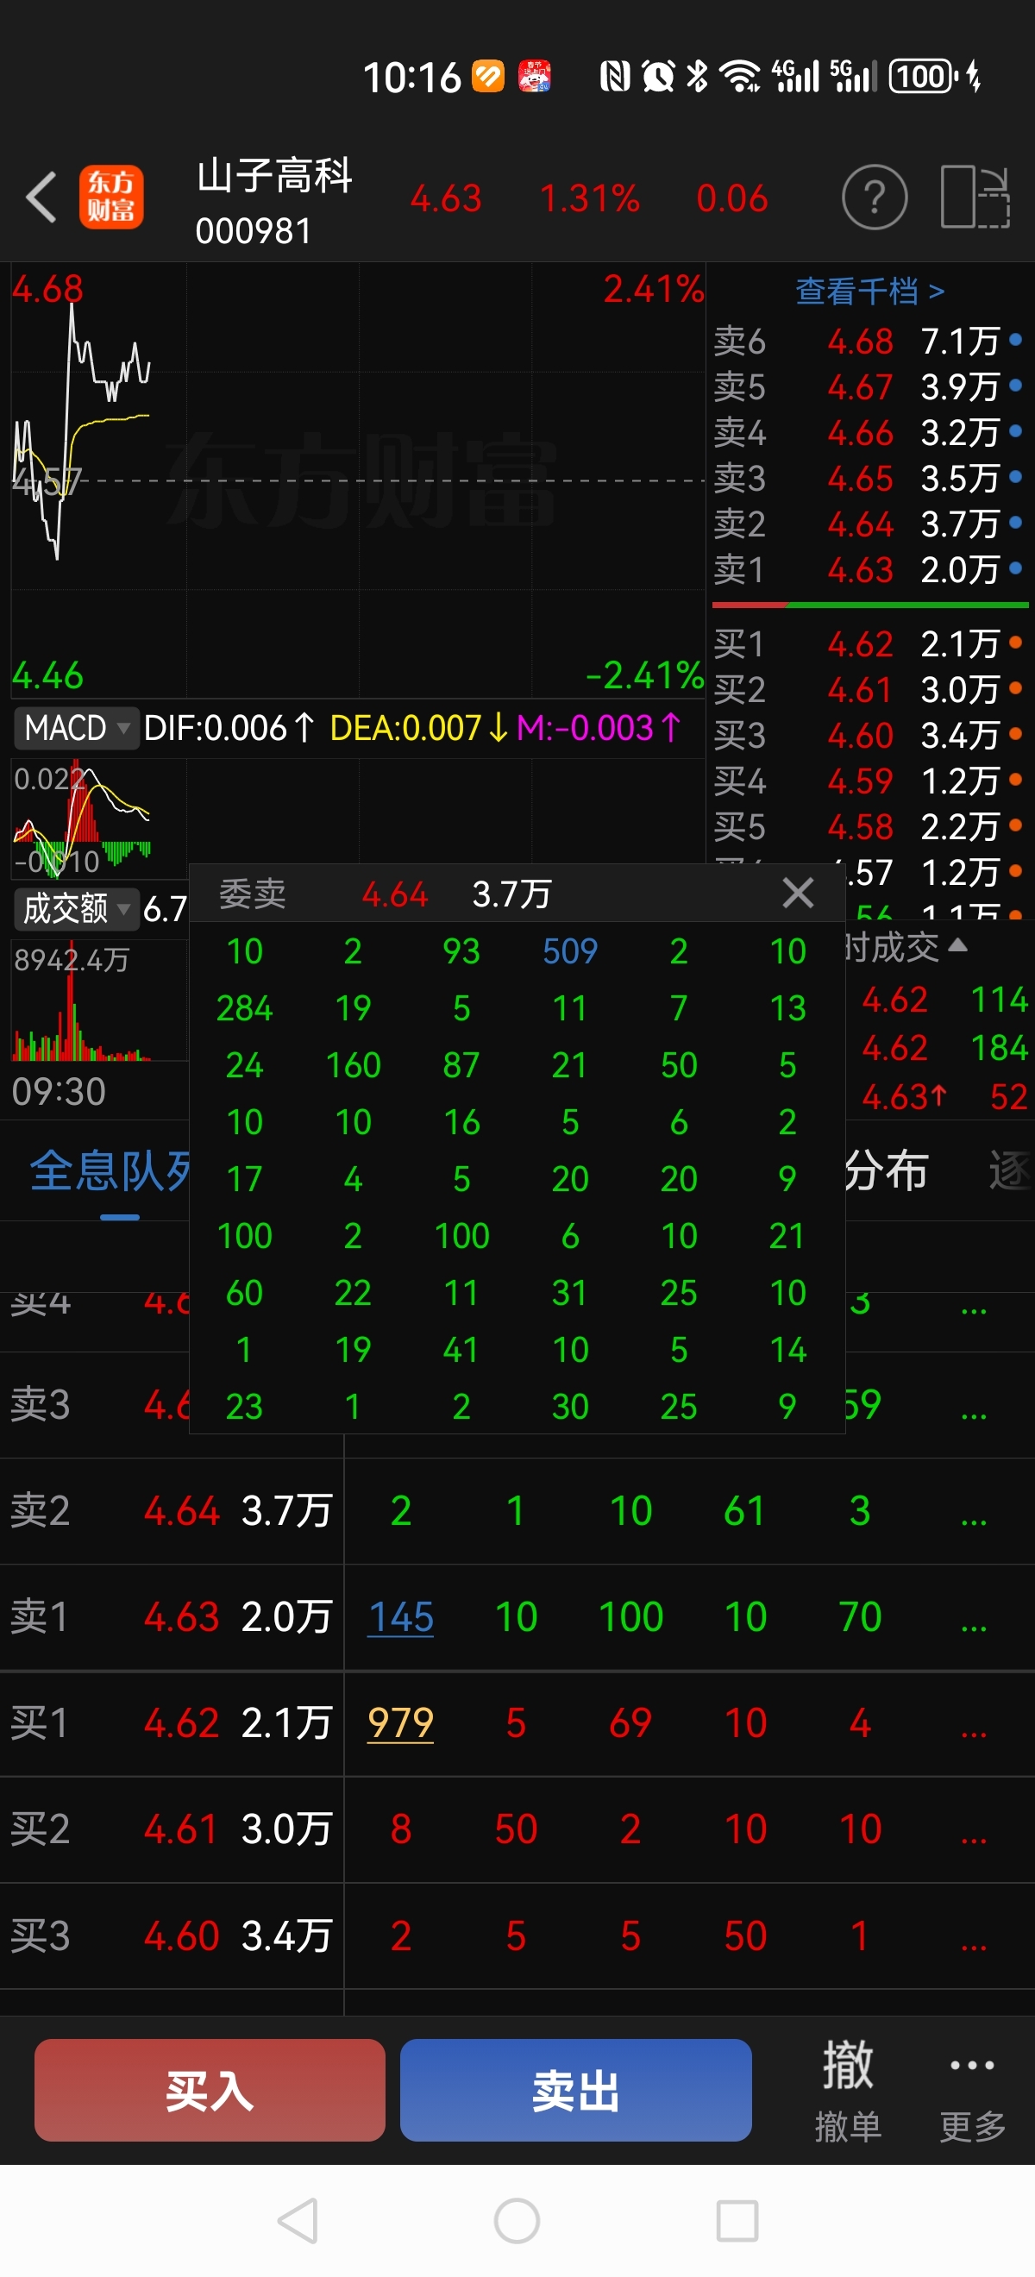Collapse the 分时成交 triangle arrow
Screen dimensions: 1035x2277
click(x=957, y=946)
